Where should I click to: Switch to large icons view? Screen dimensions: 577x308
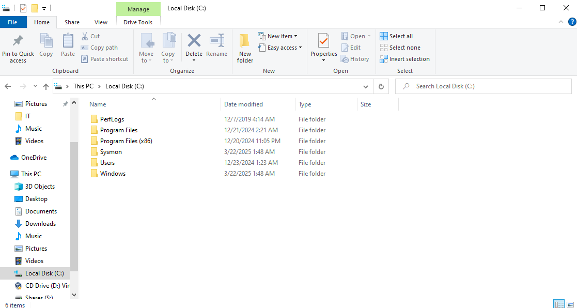pos(571,304)
